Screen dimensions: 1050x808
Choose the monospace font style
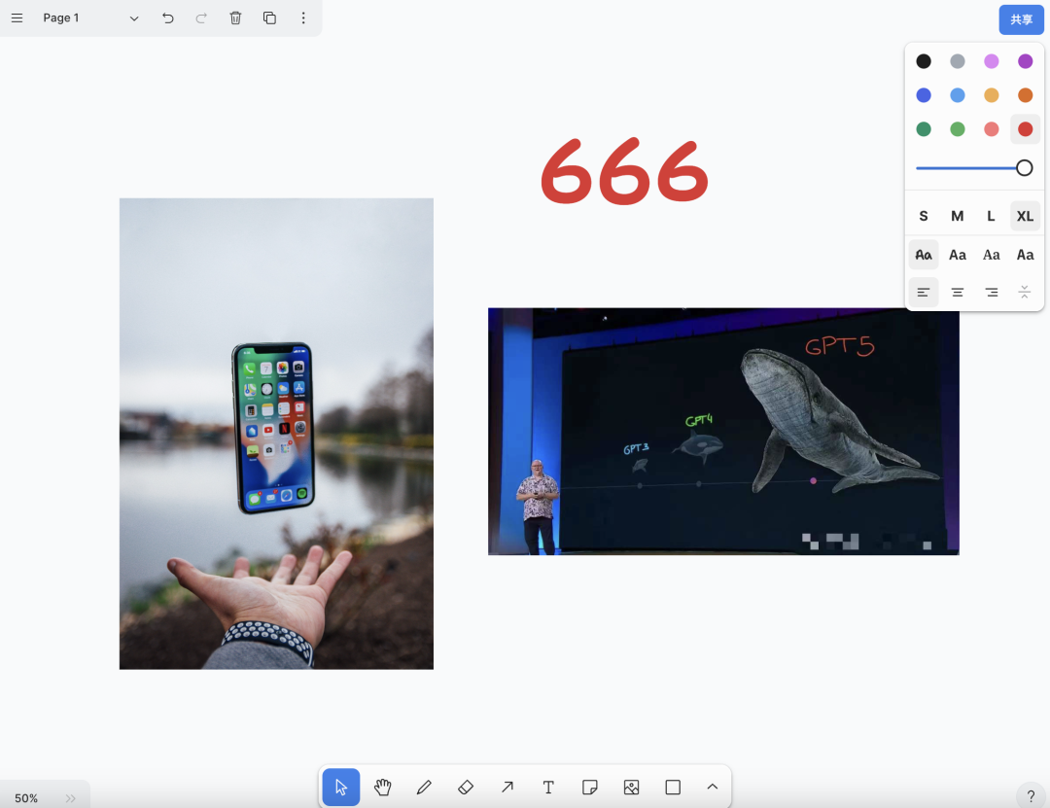[1026, 255]
